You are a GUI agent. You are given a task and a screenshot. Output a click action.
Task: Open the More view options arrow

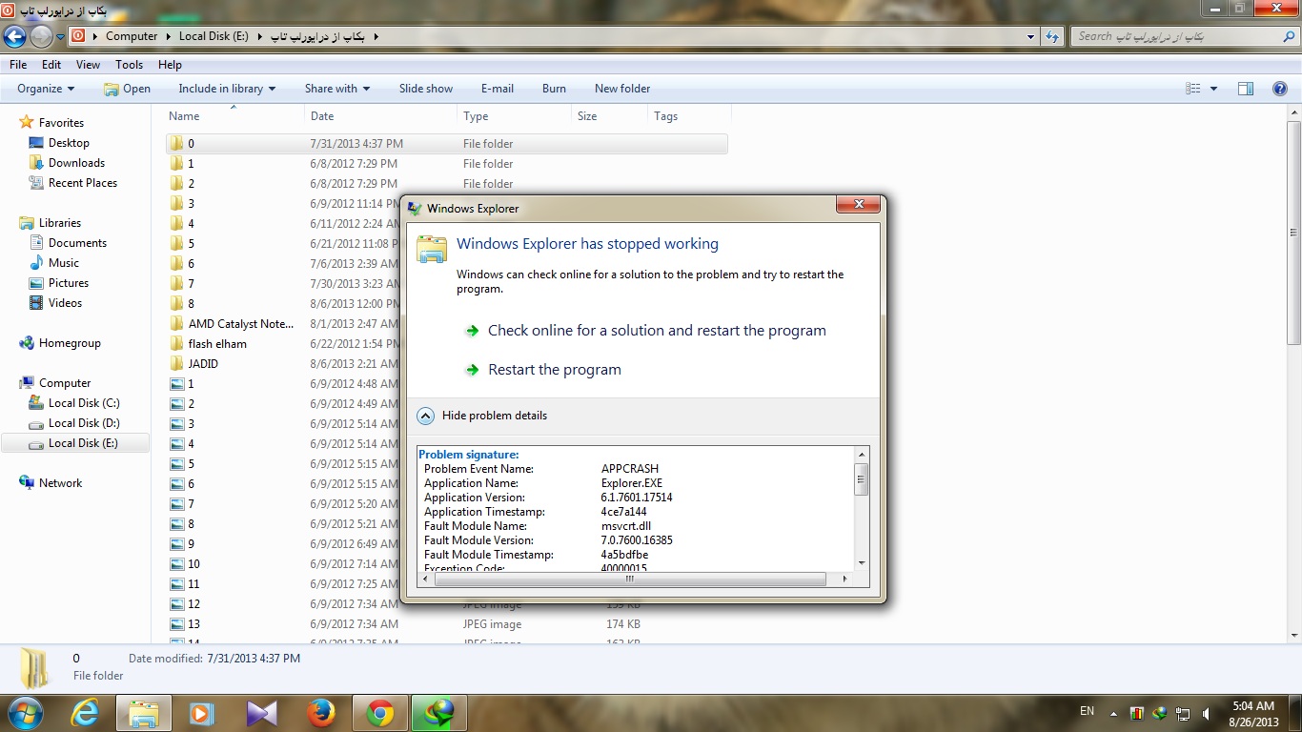click(1213, 89)
